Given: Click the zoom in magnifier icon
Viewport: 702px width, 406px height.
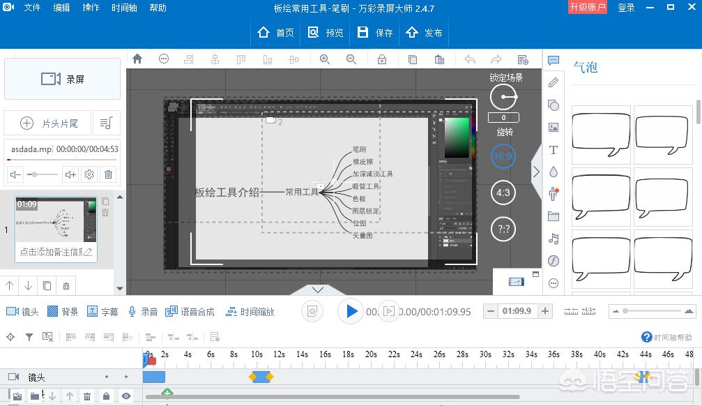Looking at the screenshot, I should click(325, 59).
